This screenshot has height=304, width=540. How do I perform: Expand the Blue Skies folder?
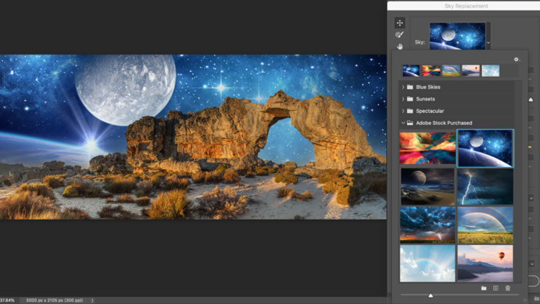point(404,87)
